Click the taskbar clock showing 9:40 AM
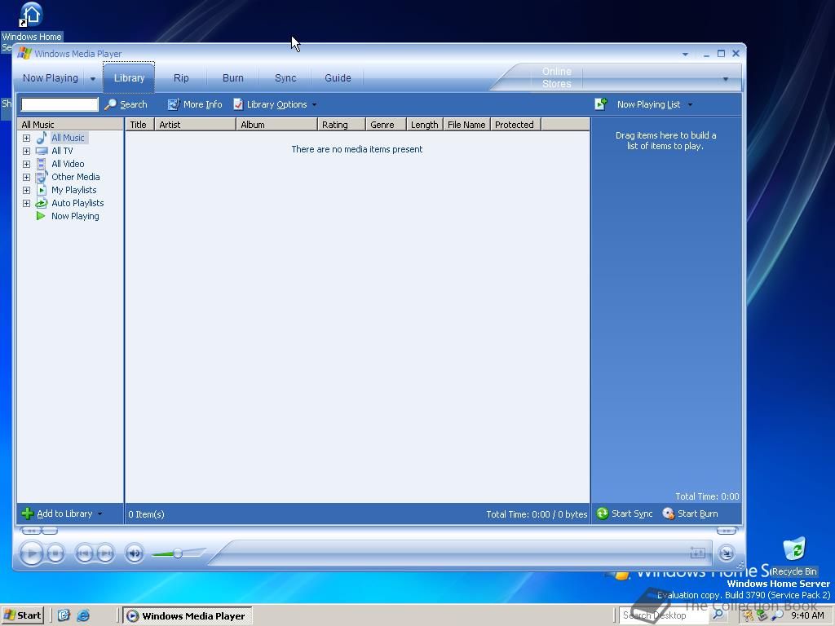Viewport: 835px width, 626px height. tap(807, 615)
